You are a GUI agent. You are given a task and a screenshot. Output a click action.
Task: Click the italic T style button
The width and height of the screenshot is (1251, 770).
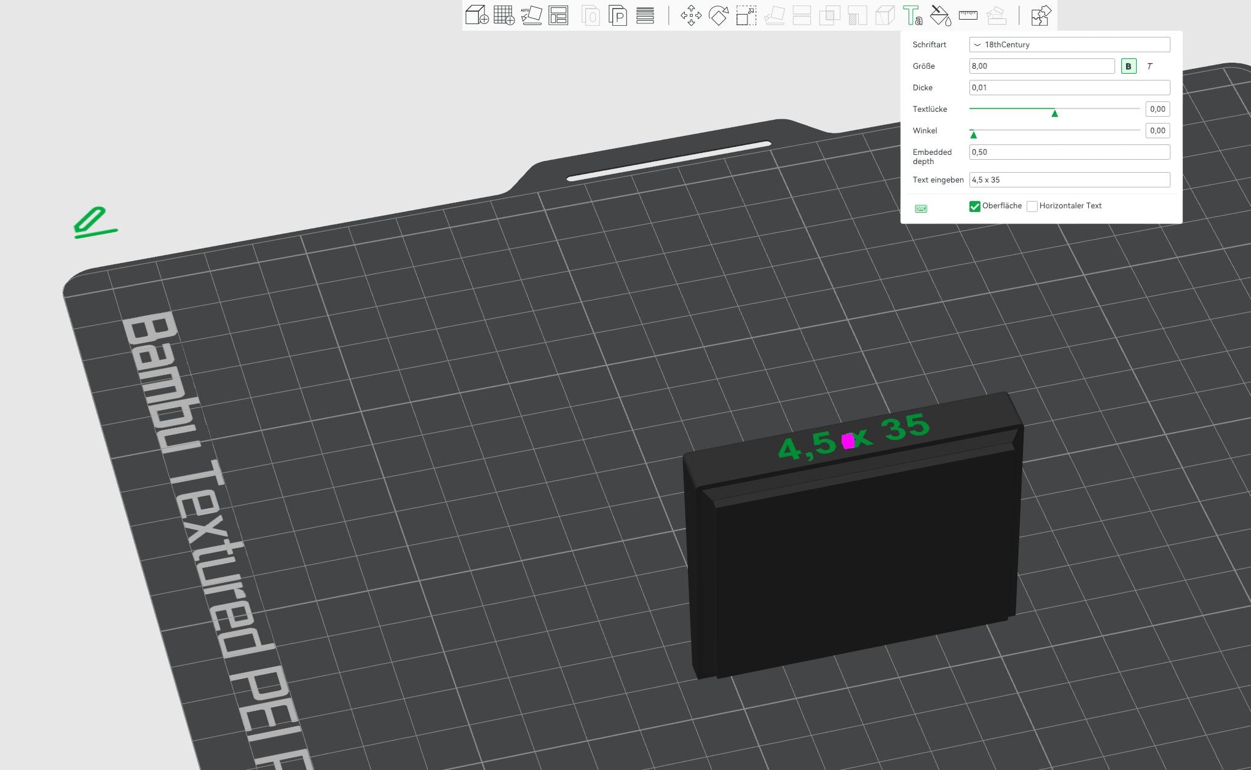click(x=1152, y=65)
